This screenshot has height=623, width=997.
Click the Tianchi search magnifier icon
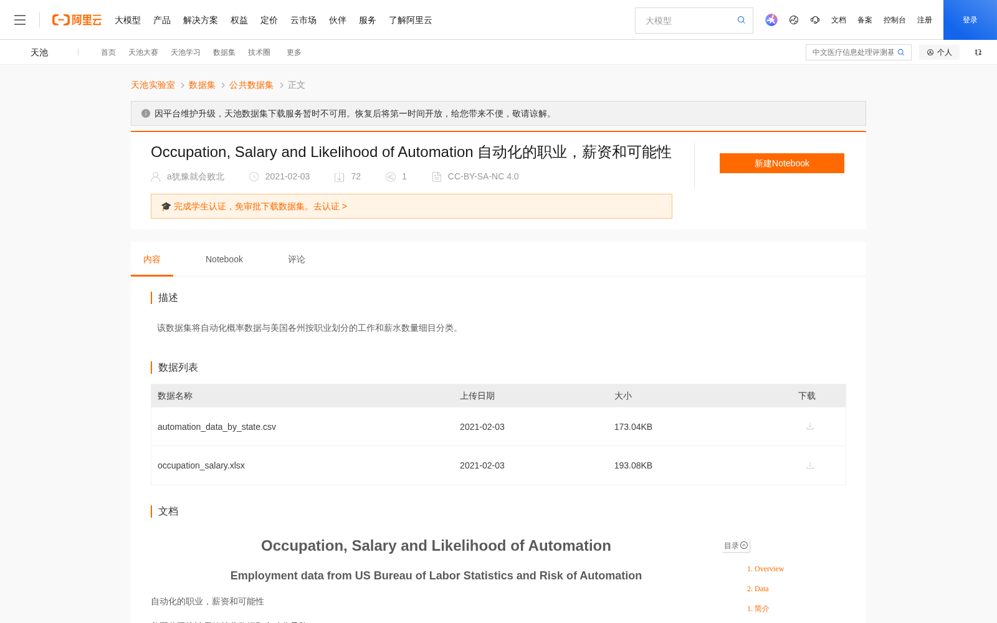901,52
